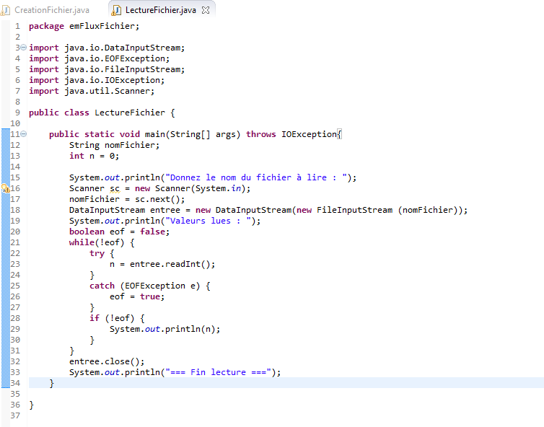
Task: Collapse the main method fold marker
Action: click(24, 134)
